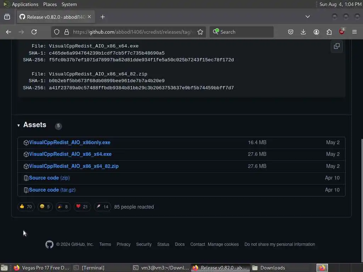Click the browser Search field
This screenshot has width=363, height=272.
click(x=241, y=32)
